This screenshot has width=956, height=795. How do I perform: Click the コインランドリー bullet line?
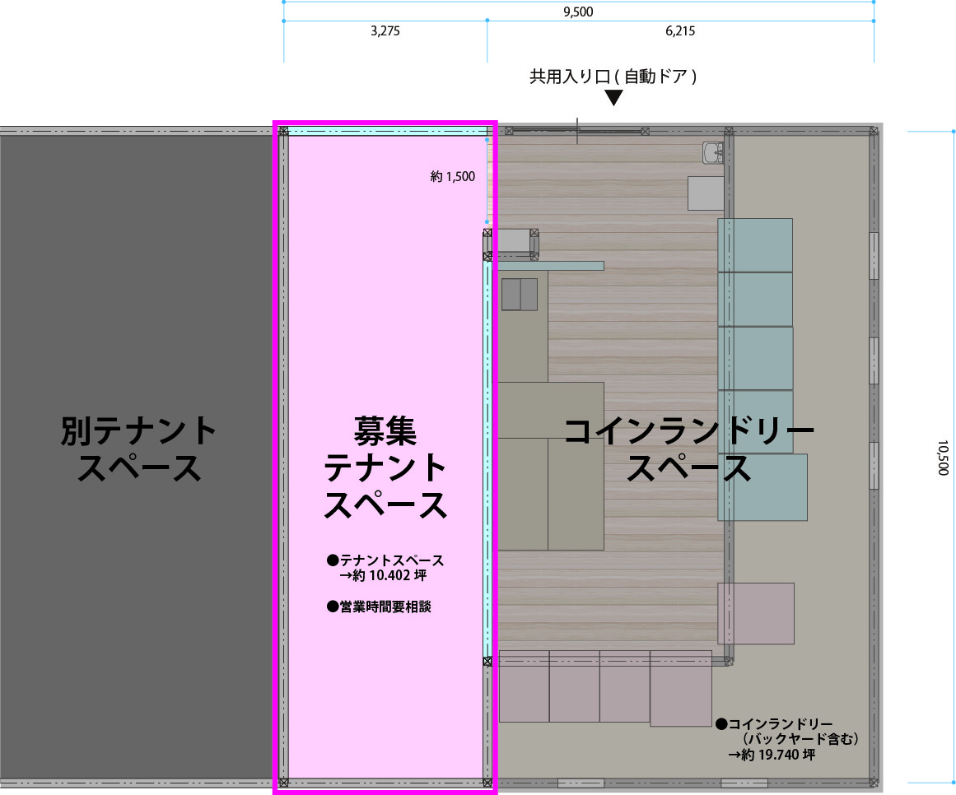(774, 724)
